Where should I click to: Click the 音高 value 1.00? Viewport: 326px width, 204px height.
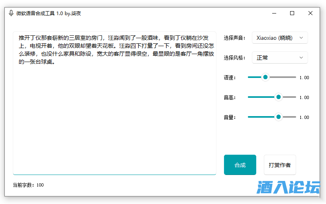pos(304,97)
